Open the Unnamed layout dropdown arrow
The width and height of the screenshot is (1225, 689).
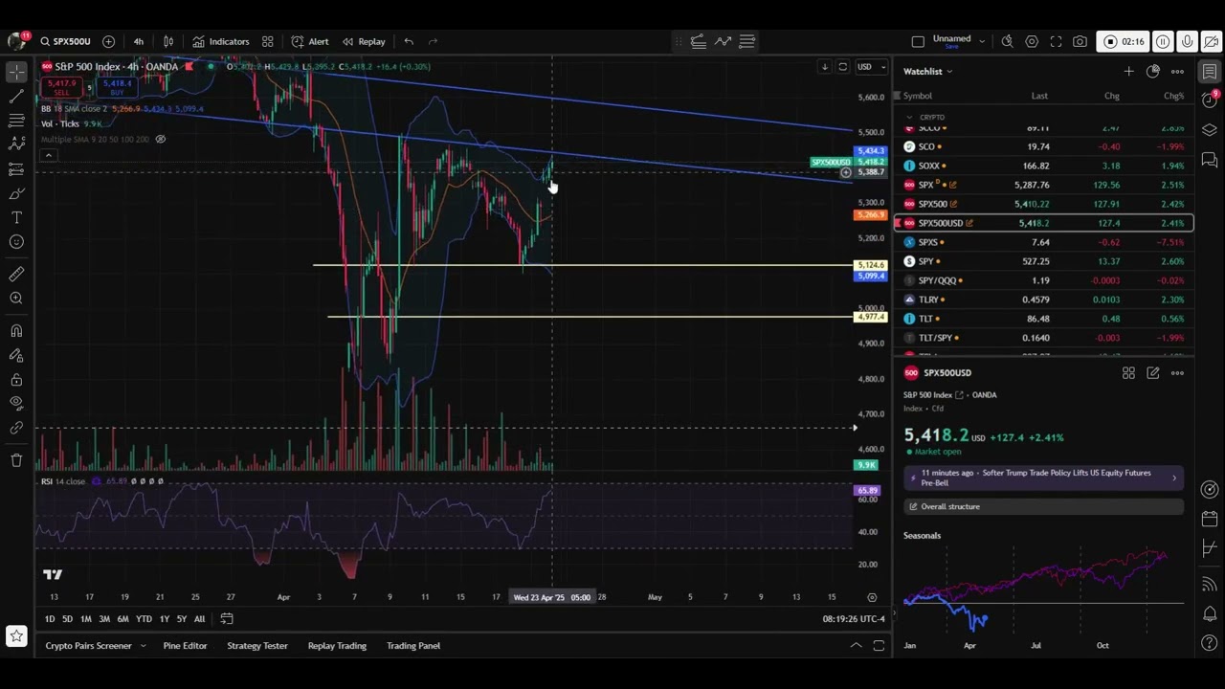(980, 40)
